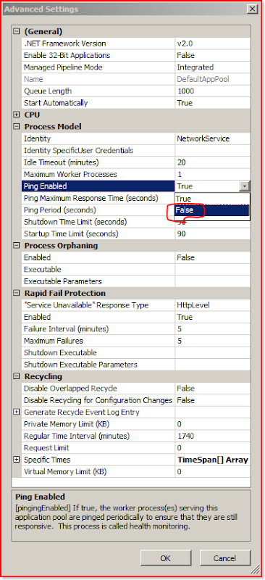The image size is (265, 580).
Task: Collapse the Process Model section
Action: click(x=16, y=126)
